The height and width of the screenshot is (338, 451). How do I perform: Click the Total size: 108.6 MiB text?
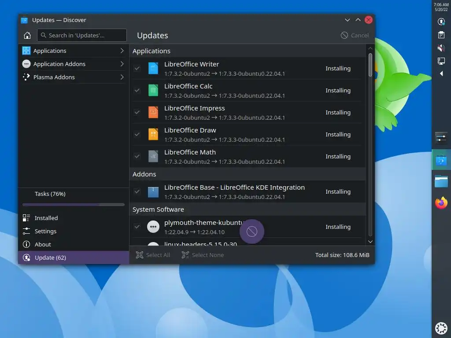(x=342, y=255)
